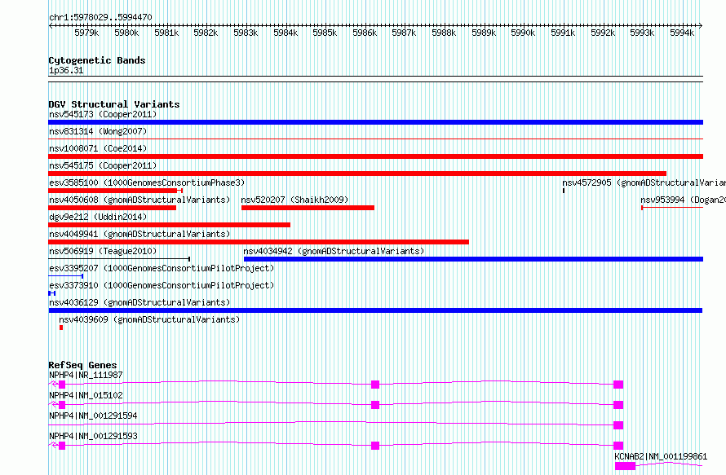Image resolution: width=726 pixels, height=475 pixels.
Task: Click the middle exon of NPHP4|NR_111987
Action: coord(375,385)
